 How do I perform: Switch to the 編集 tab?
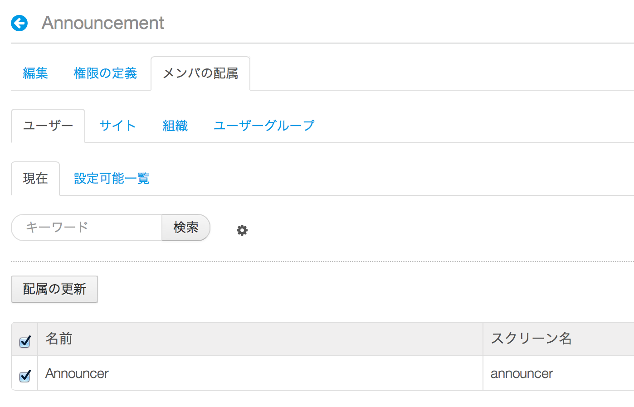pos(35,73)
